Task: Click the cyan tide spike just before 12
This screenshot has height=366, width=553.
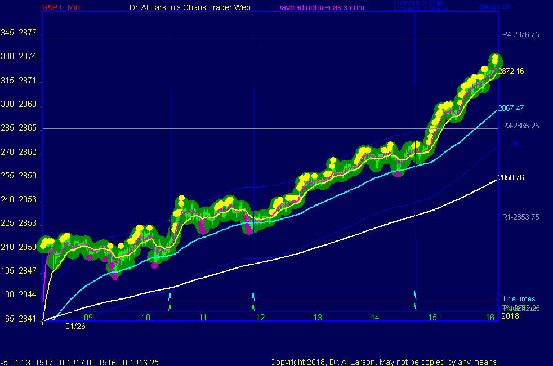Action: (x=253, y=296)
